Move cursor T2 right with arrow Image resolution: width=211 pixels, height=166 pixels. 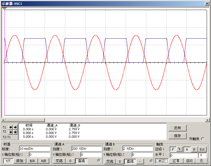pos(15,132)
